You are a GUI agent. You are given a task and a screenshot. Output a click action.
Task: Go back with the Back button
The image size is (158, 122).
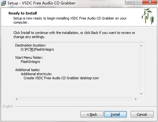pyautogui.click(x=92, y=114)
